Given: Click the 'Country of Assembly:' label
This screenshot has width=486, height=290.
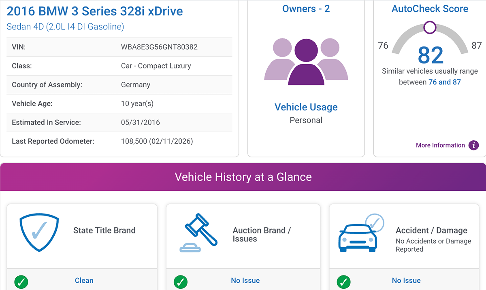Looking at the screenshot, I should point(47,85).
